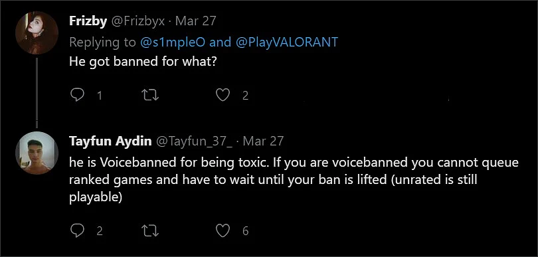
Task: Like Frizby's tweet with the heart icon
Action: [223, 95]
